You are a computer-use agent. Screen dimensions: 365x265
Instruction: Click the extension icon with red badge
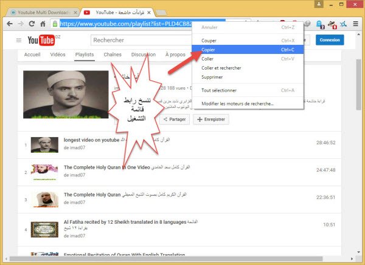pos(332,24)
